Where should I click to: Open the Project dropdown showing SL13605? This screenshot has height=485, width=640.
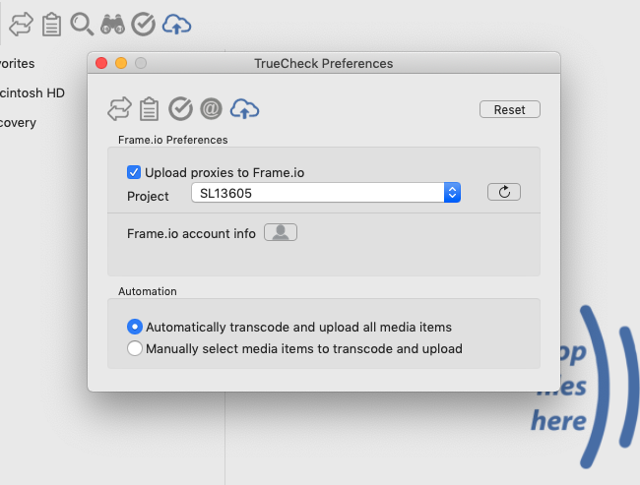pos(326,193)
